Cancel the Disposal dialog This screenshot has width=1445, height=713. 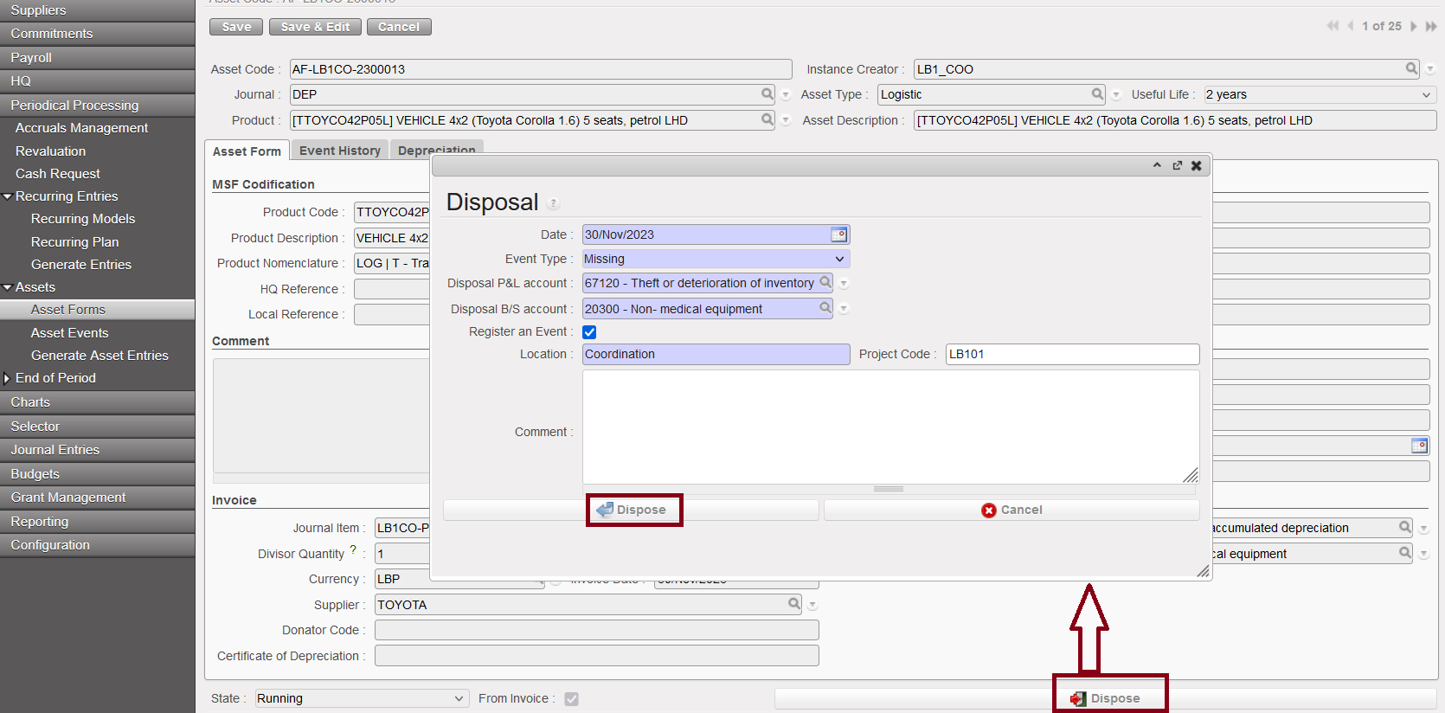coord(1011,510)
